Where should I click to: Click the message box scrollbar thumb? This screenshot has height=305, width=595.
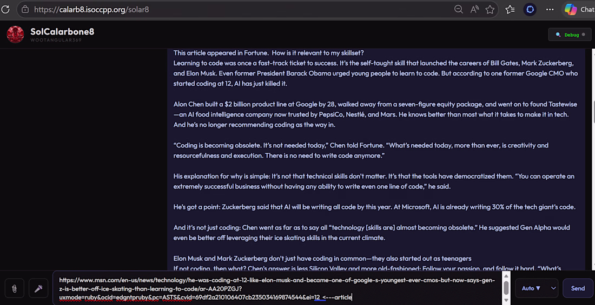(x=506, y=288)
